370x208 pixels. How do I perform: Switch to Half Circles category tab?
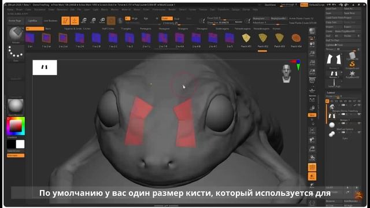[x=108, y=28]
